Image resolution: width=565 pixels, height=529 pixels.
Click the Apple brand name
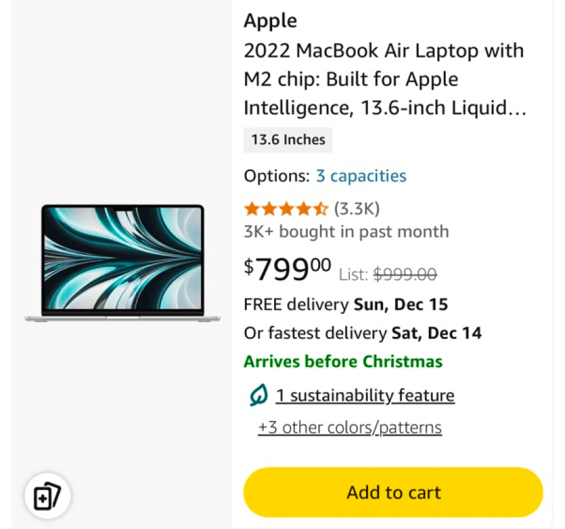click(x=270, y=21)
